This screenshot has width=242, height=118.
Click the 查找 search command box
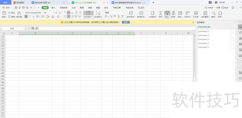[x=141, y=8]
